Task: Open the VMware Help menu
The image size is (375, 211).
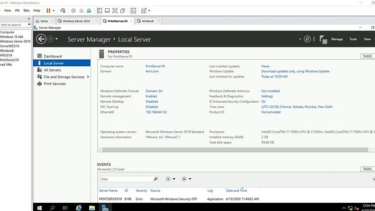Action: point(36,11)
